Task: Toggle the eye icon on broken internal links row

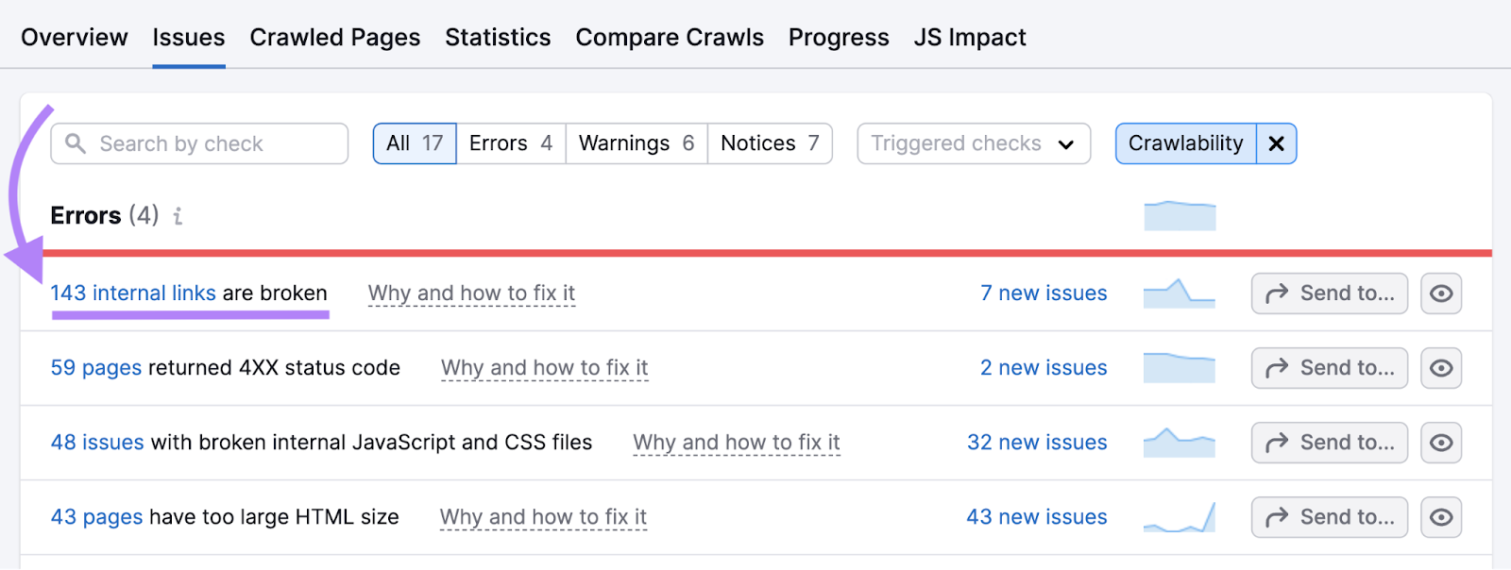Action: (x=1441, y=293)
